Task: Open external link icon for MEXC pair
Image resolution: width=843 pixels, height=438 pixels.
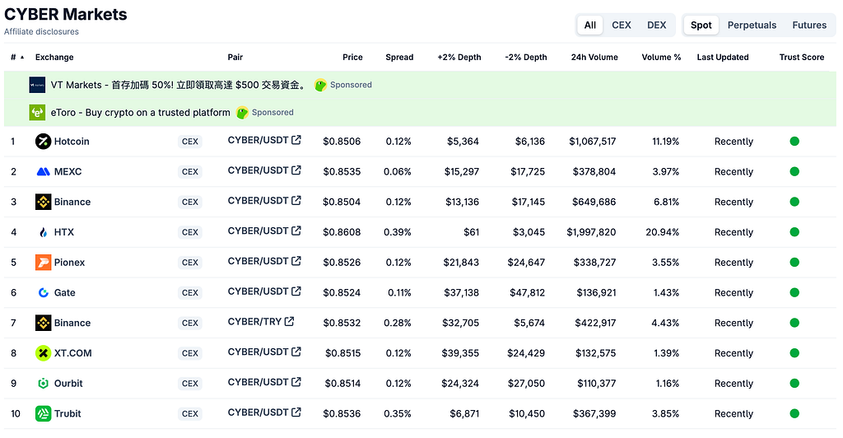Action: pos(296,170)
